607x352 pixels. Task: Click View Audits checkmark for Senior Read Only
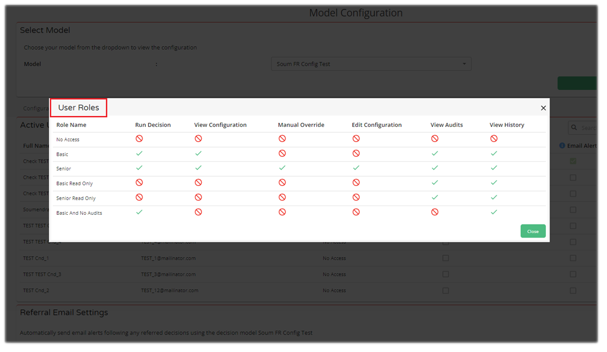435,197
